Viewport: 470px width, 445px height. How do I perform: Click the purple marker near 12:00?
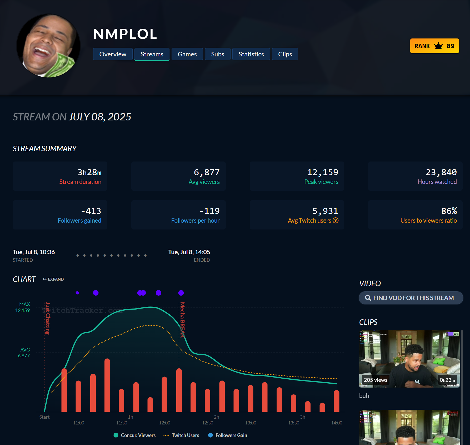[x=158, y=293]
